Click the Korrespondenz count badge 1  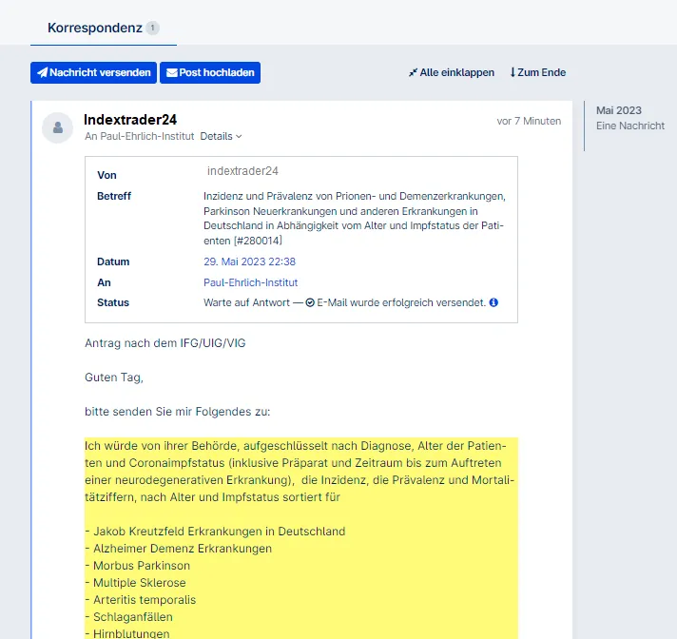(152, 29)
